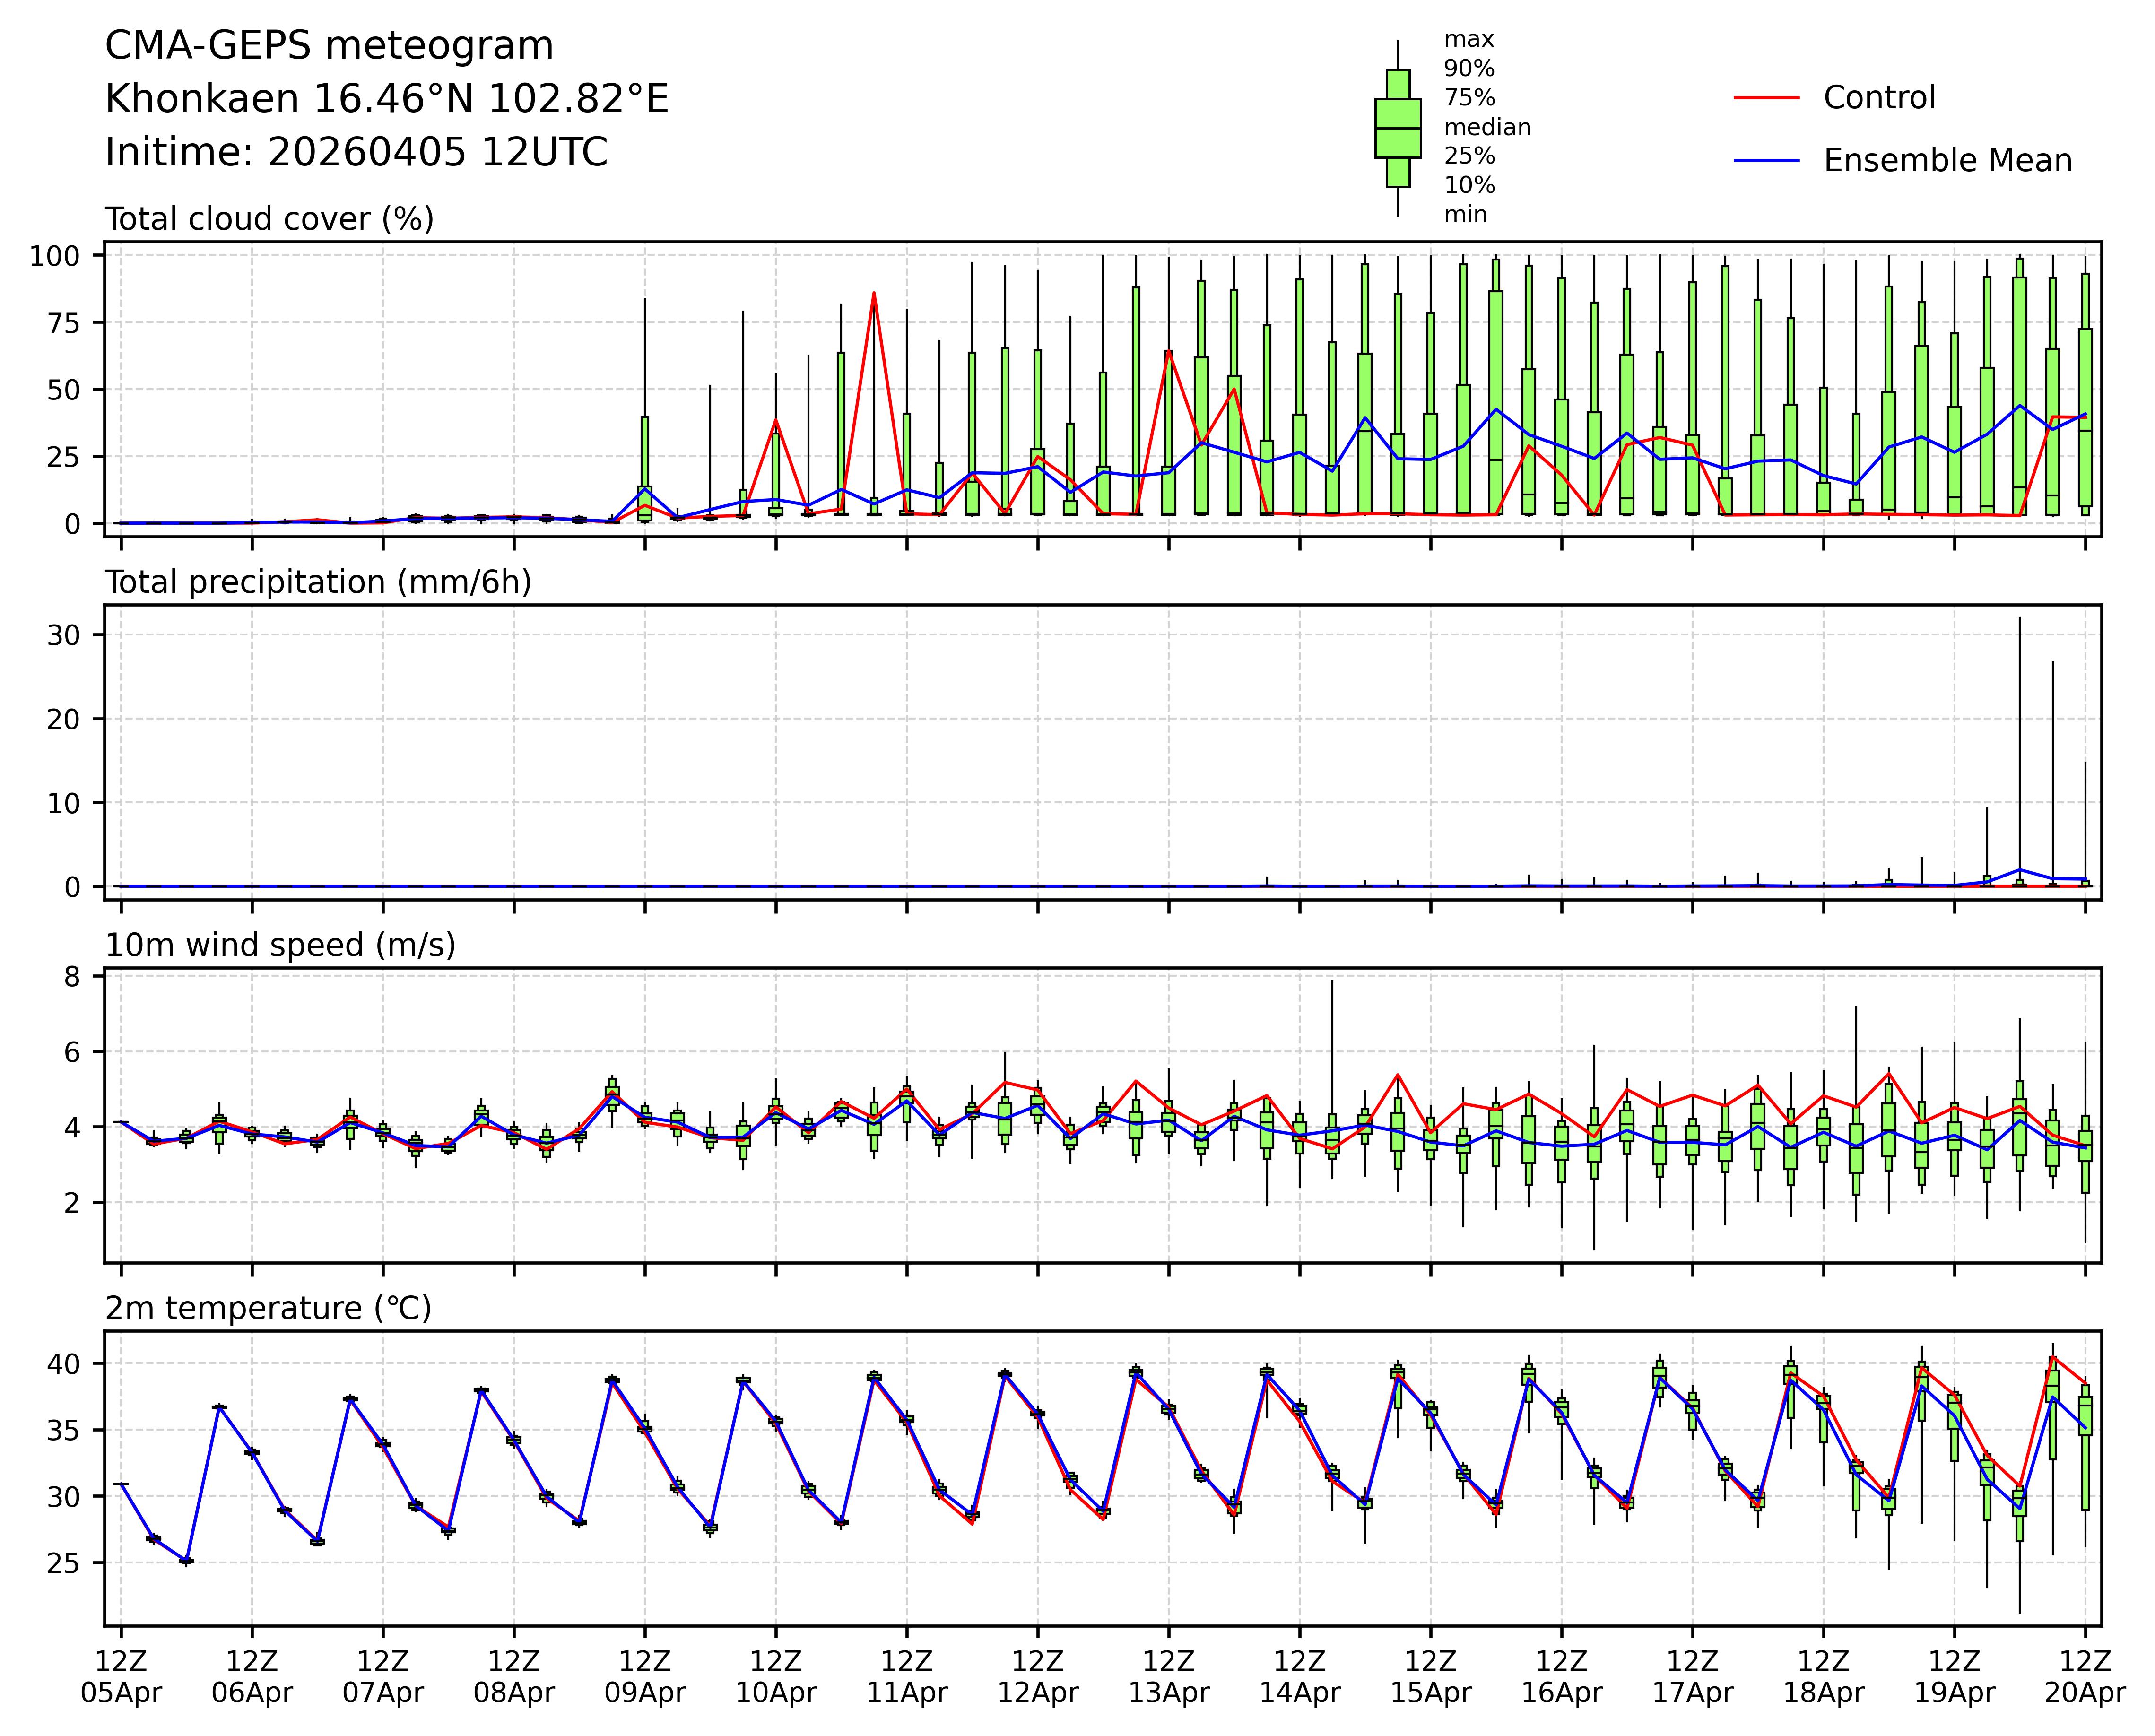The image size is (2155, 1736).
Task: Click the 12Z 10Apr axis label
Action: click(x=776, y=1677)
